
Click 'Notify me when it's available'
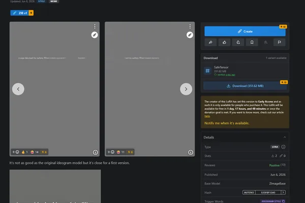click(227, 123)
